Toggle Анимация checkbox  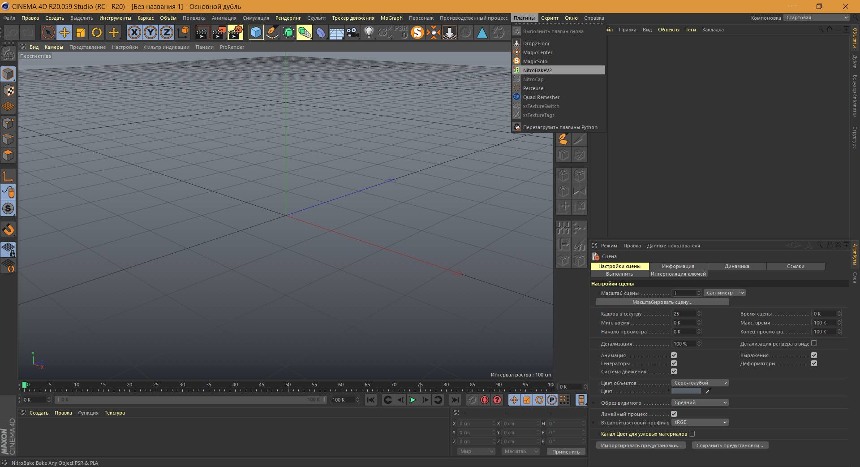[x=674, y=355]
